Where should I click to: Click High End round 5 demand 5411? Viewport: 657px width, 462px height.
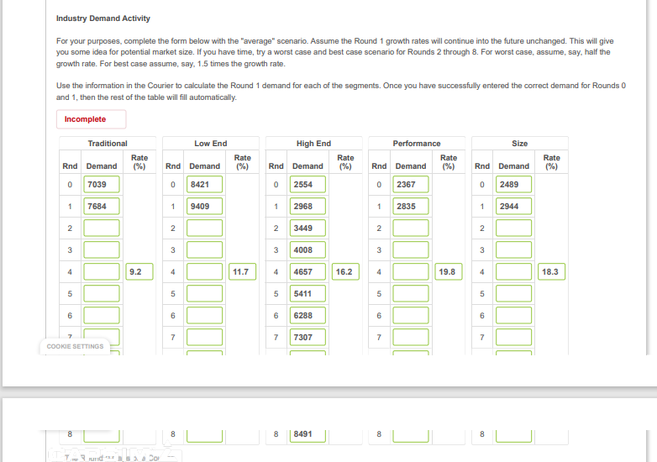[307, 293]
